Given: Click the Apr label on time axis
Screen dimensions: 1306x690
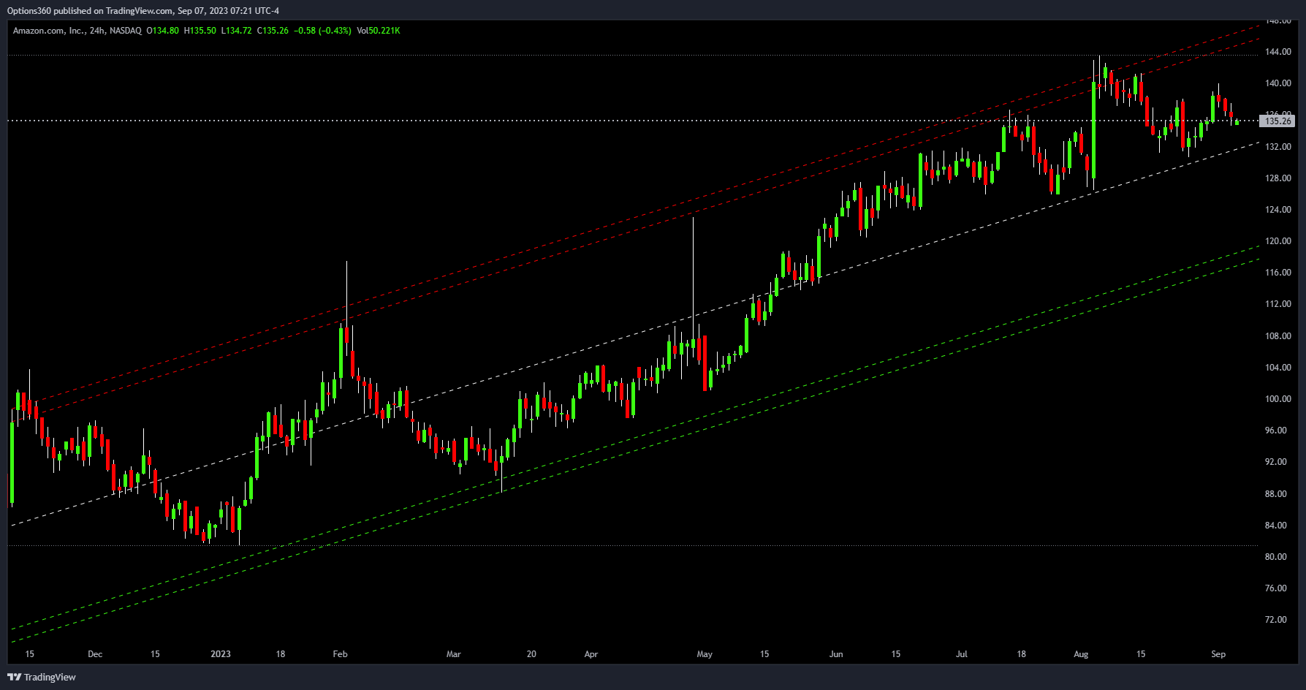Looking at the screenshot, I should [x=591, y=654].
